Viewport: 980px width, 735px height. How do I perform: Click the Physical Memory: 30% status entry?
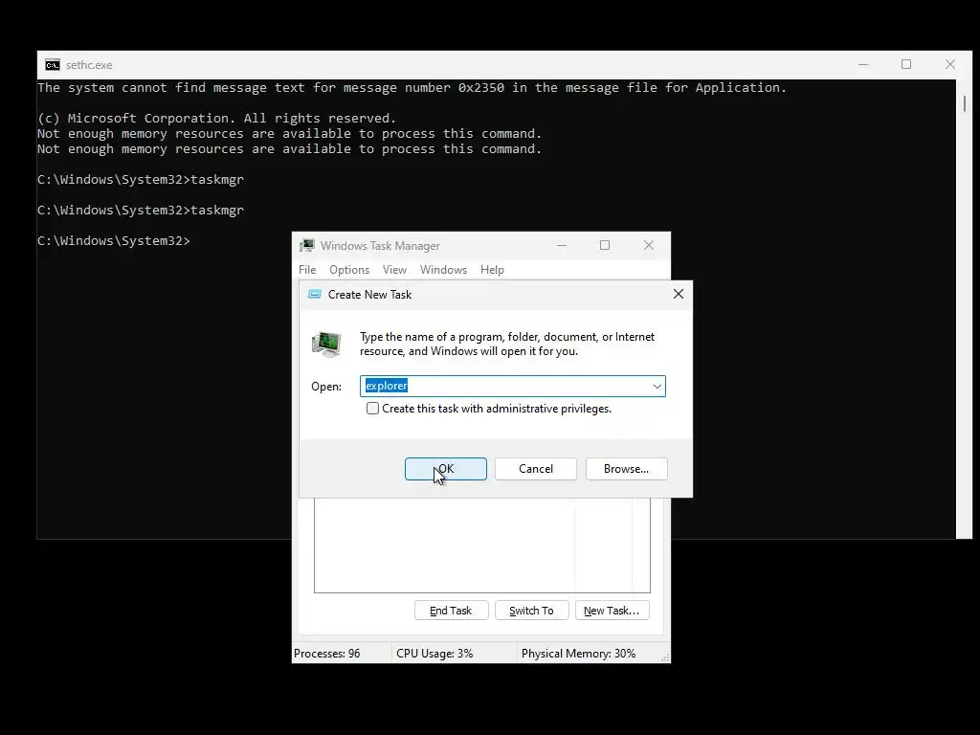578,654
